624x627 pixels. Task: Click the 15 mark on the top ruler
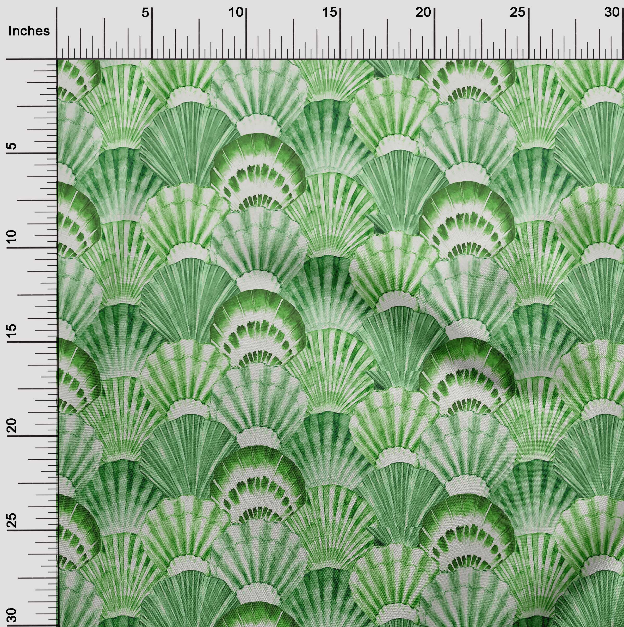point(330,13)
